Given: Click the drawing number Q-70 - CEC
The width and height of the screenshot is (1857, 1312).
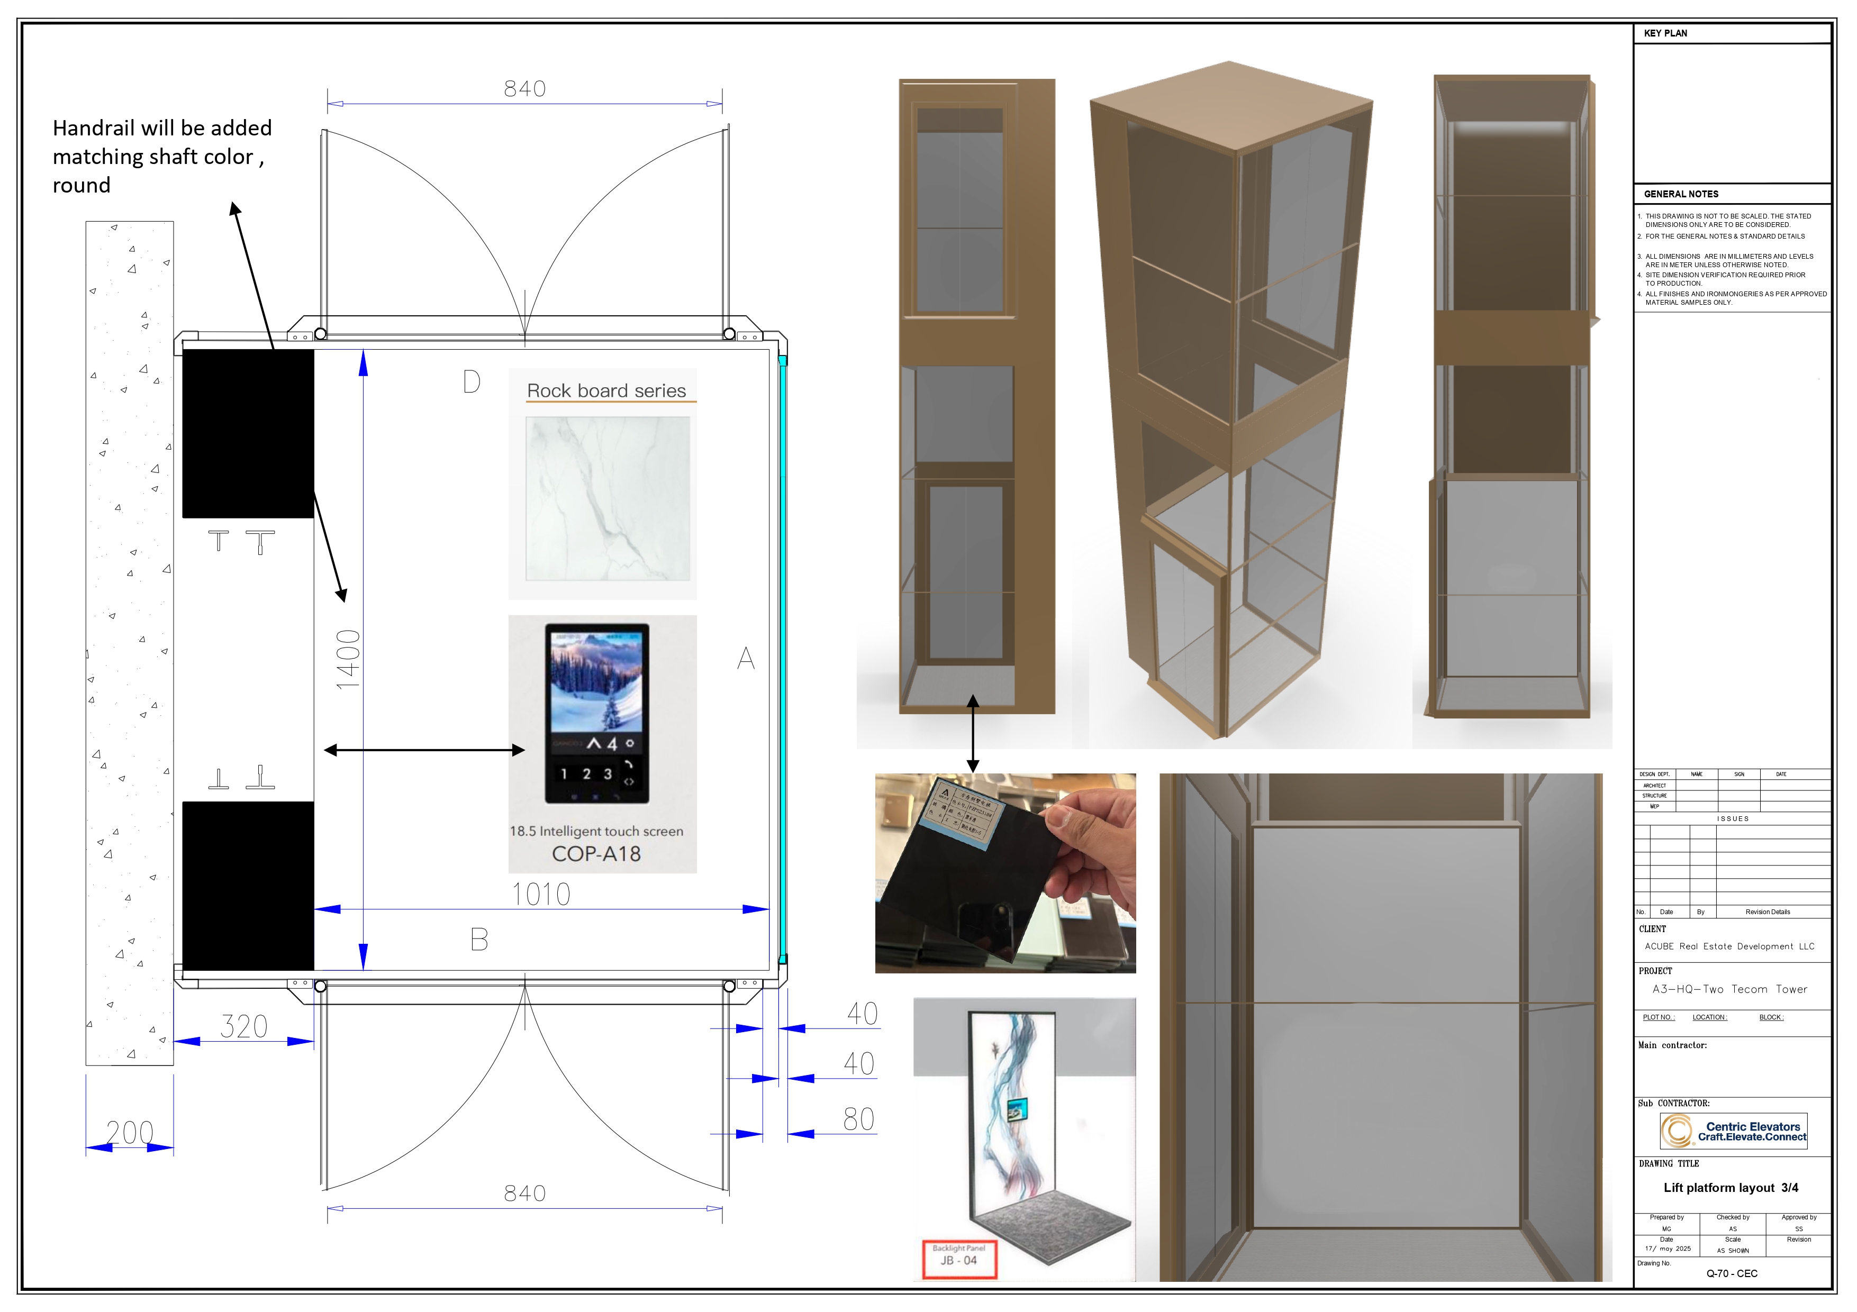Looking at the screenshot, I should point(1732,1273).
